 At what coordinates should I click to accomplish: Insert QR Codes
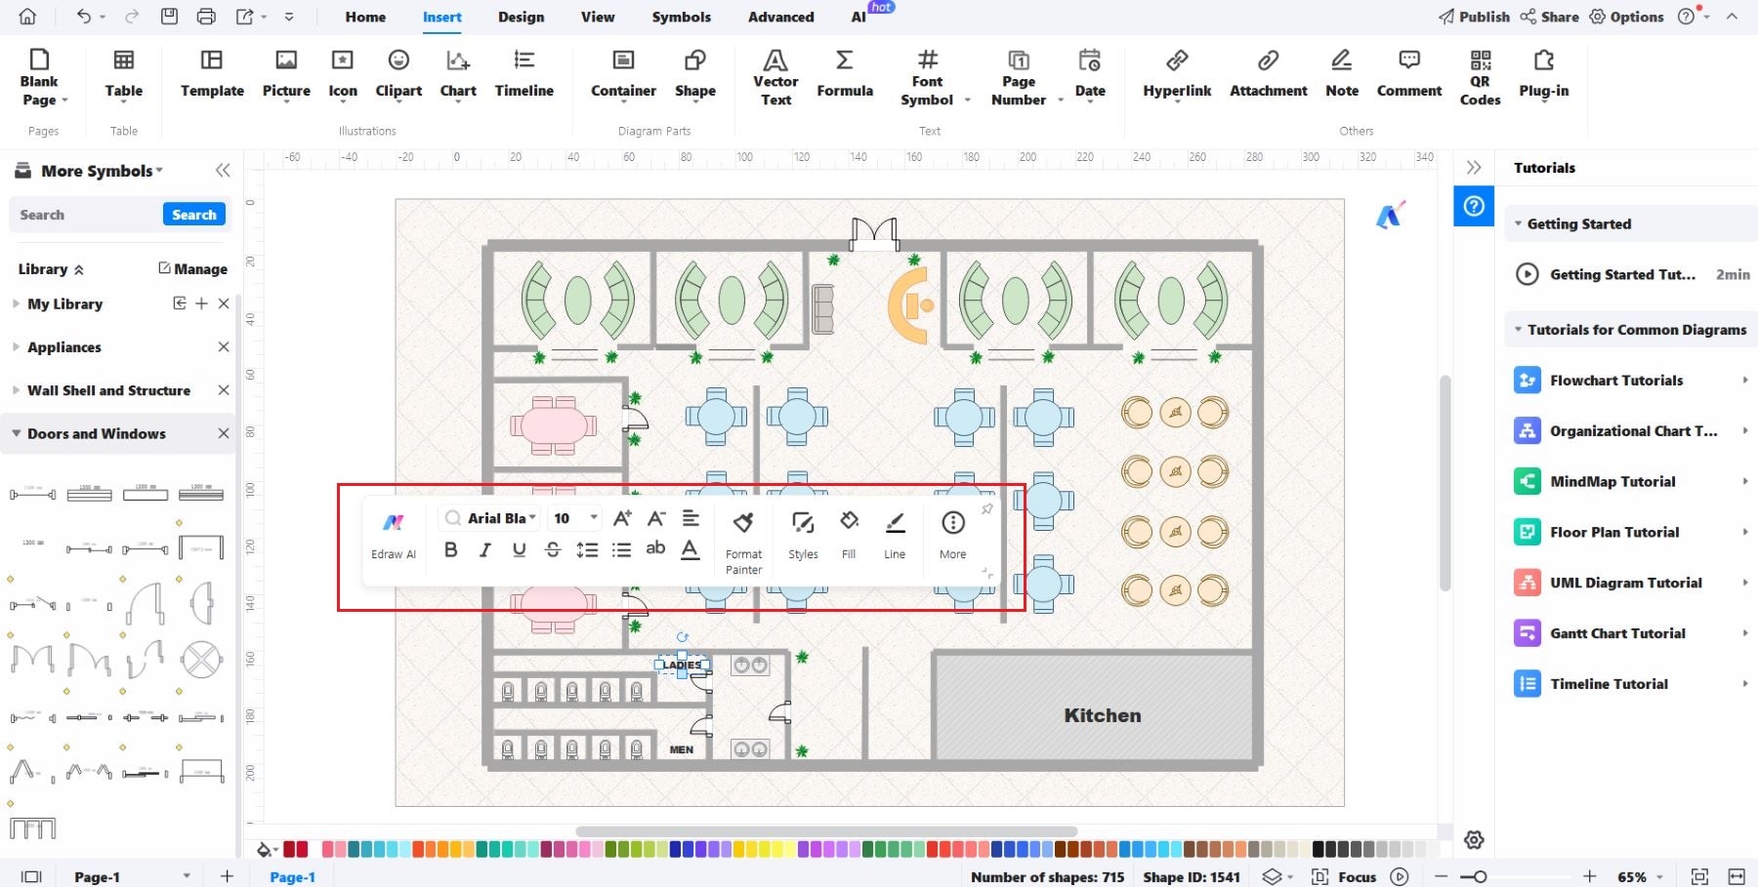pyautogui.click(x=1481, y=77)
